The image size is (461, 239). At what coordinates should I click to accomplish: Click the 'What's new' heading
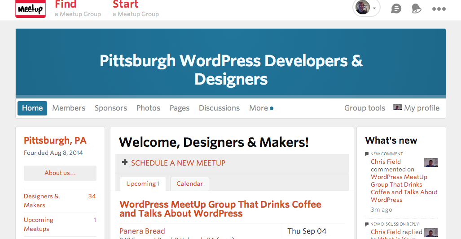pos(391,141)
